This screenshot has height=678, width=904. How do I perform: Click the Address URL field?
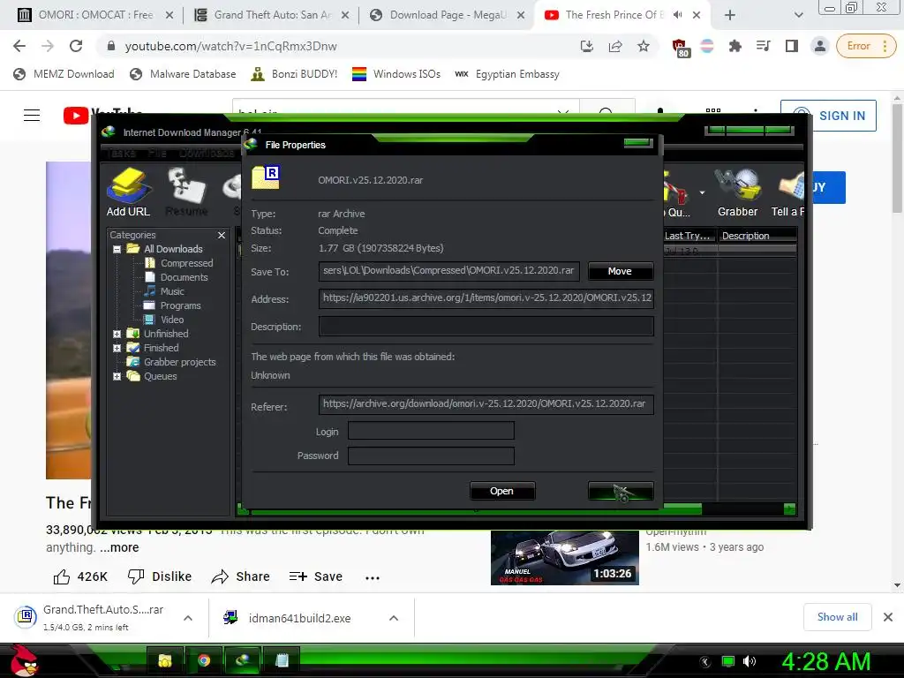(486, 298)
